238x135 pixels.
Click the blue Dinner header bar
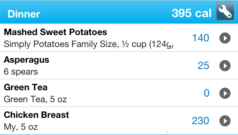click(119, 12)
